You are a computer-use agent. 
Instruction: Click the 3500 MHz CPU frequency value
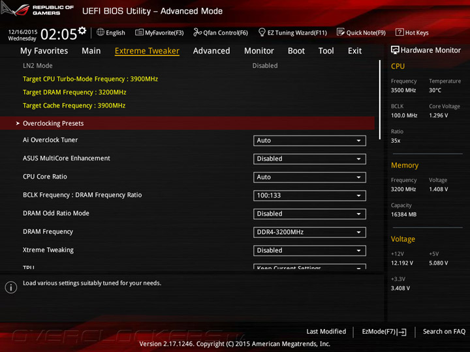(x=403, y=90)
